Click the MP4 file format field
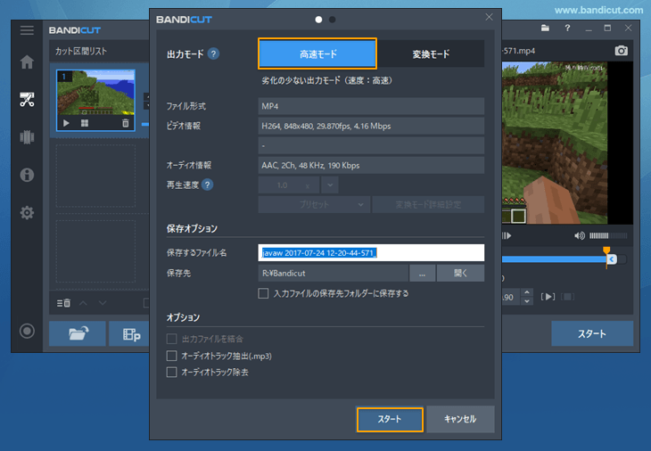 click(x=371, y=106)
